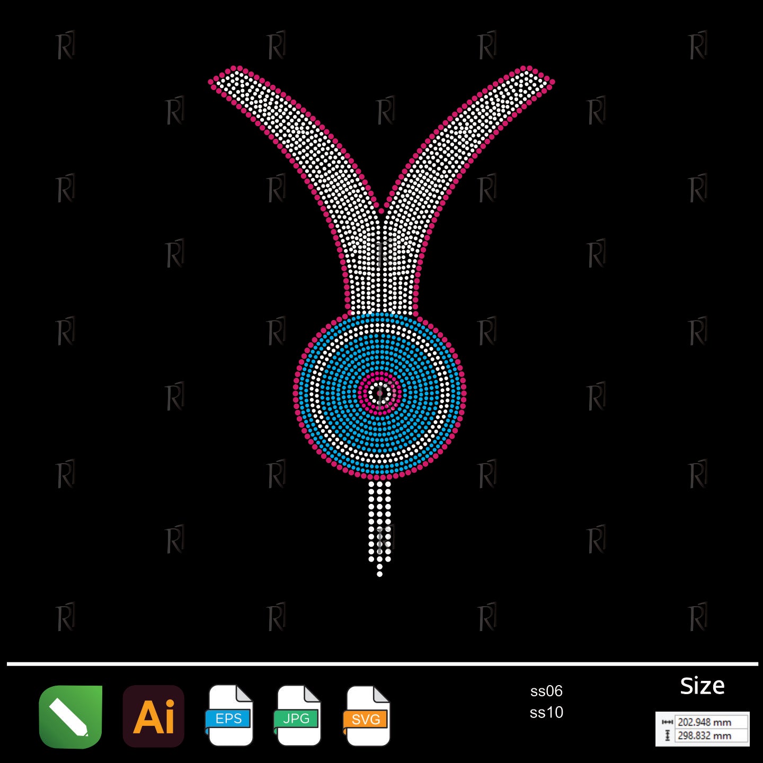The image size is (763, 763).
Task: Click the width field showing 202.948 mm
Action: tap(710, 722)
